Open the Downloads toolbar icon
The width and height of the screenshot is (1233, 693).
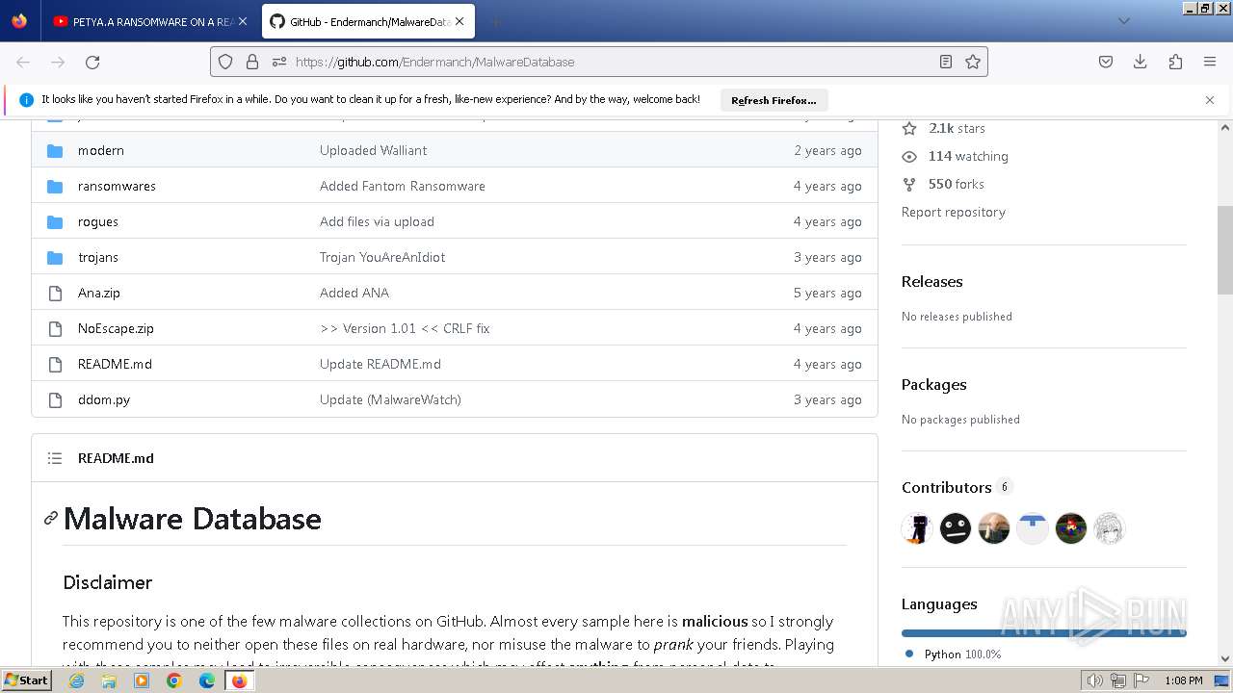[x=1141, y=62]
